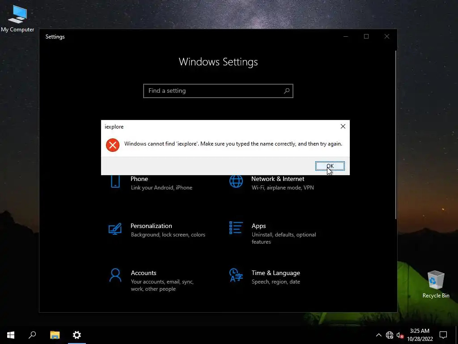This screenshot has height=344, width=458.
Task: Select the Recycle Bin desktop icon
Action: click(436, 284)
